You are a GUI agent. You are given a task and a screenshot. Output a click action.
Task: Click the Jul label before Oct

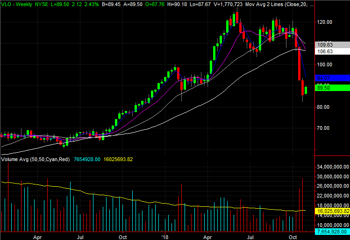click(80, 237)
